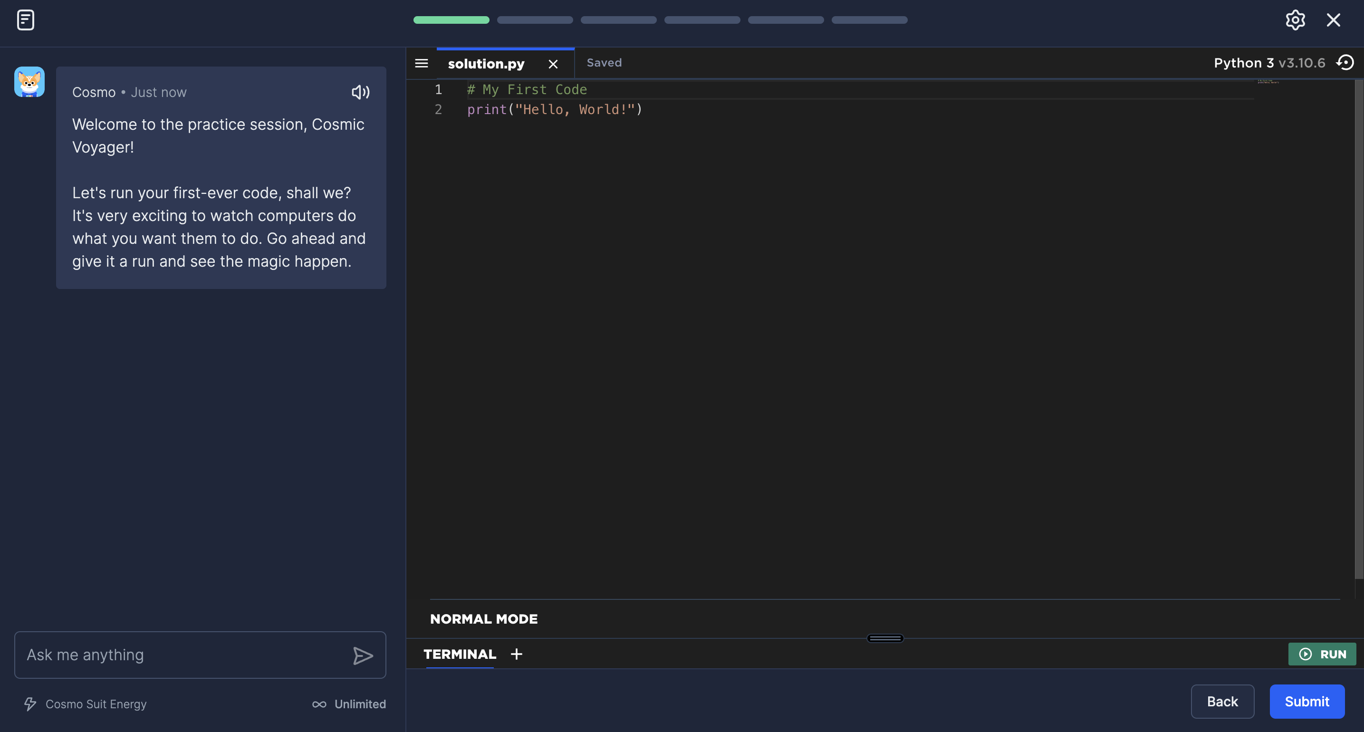Image resolution: width=1364 pixels, height=732 pixels.
Task: Click the first green progress segment
Action: click(451, 20)
